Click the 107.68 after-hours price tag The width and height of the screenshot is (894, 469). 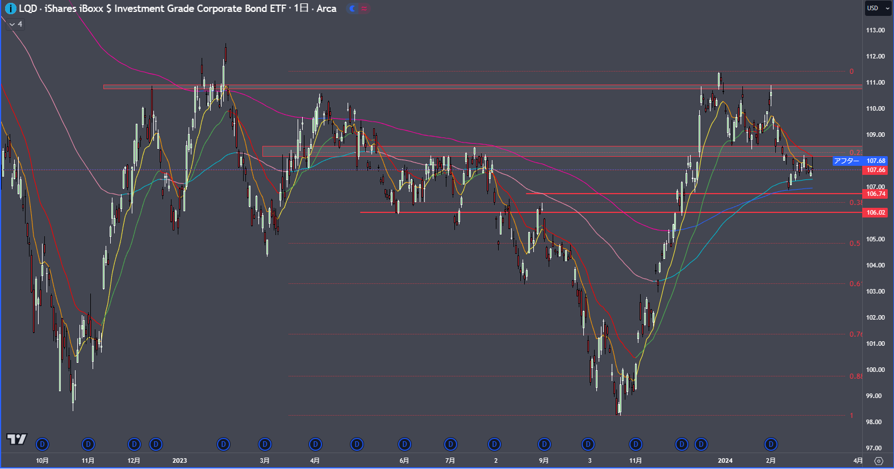coord(876,161)
